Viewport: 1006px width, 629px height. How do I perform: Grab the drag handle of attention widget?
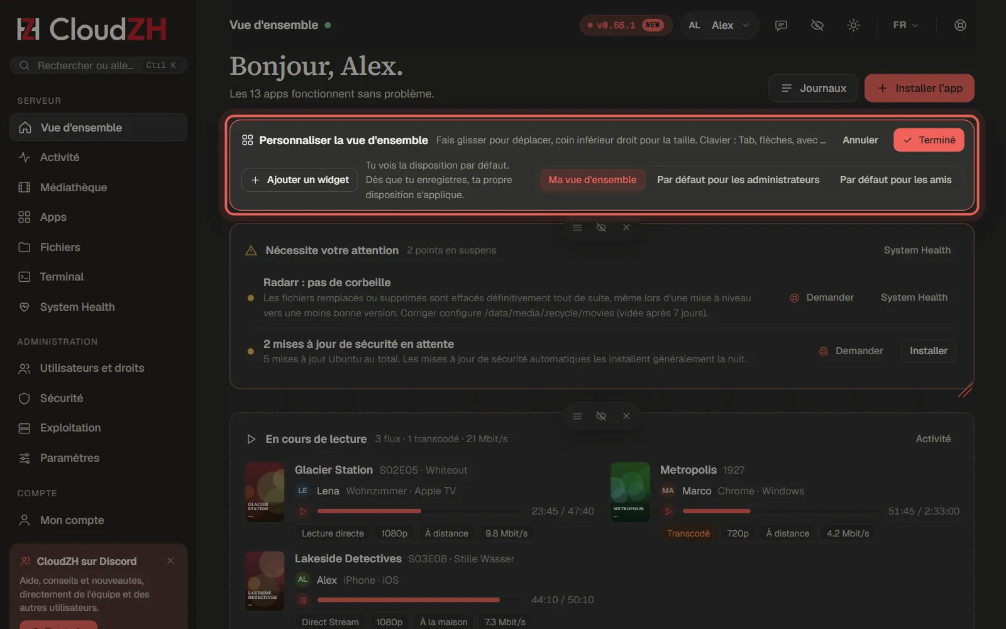[x=577, y=228]
